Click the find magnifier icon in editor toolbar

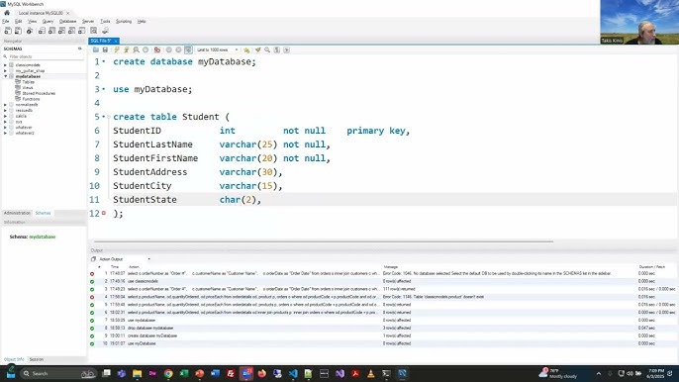267,49
